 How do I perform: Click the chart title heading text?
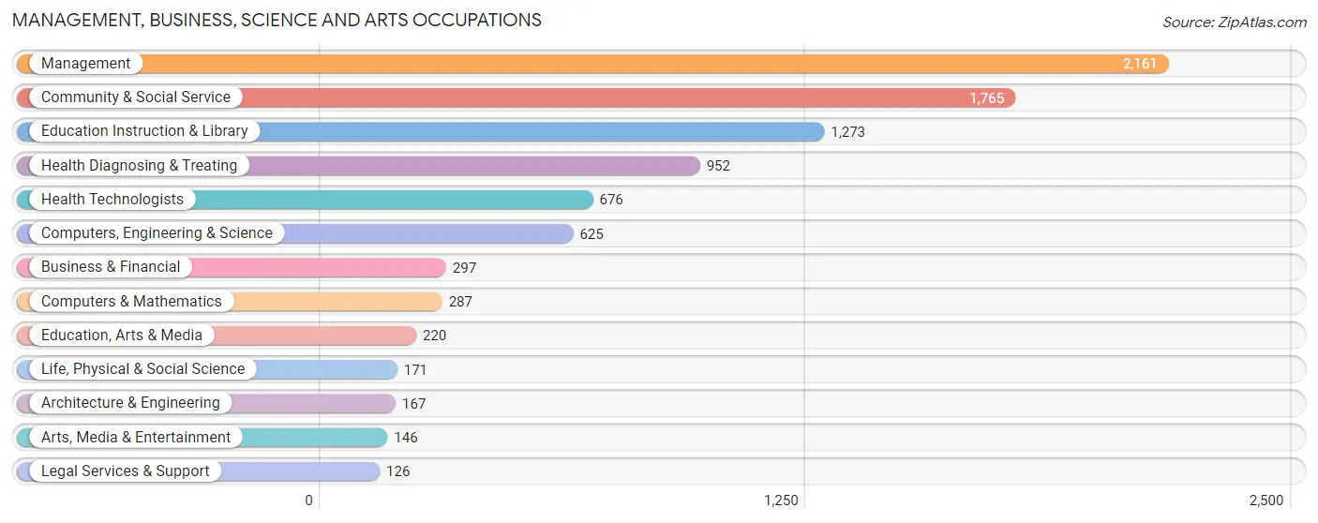click(x=277, y=20)
